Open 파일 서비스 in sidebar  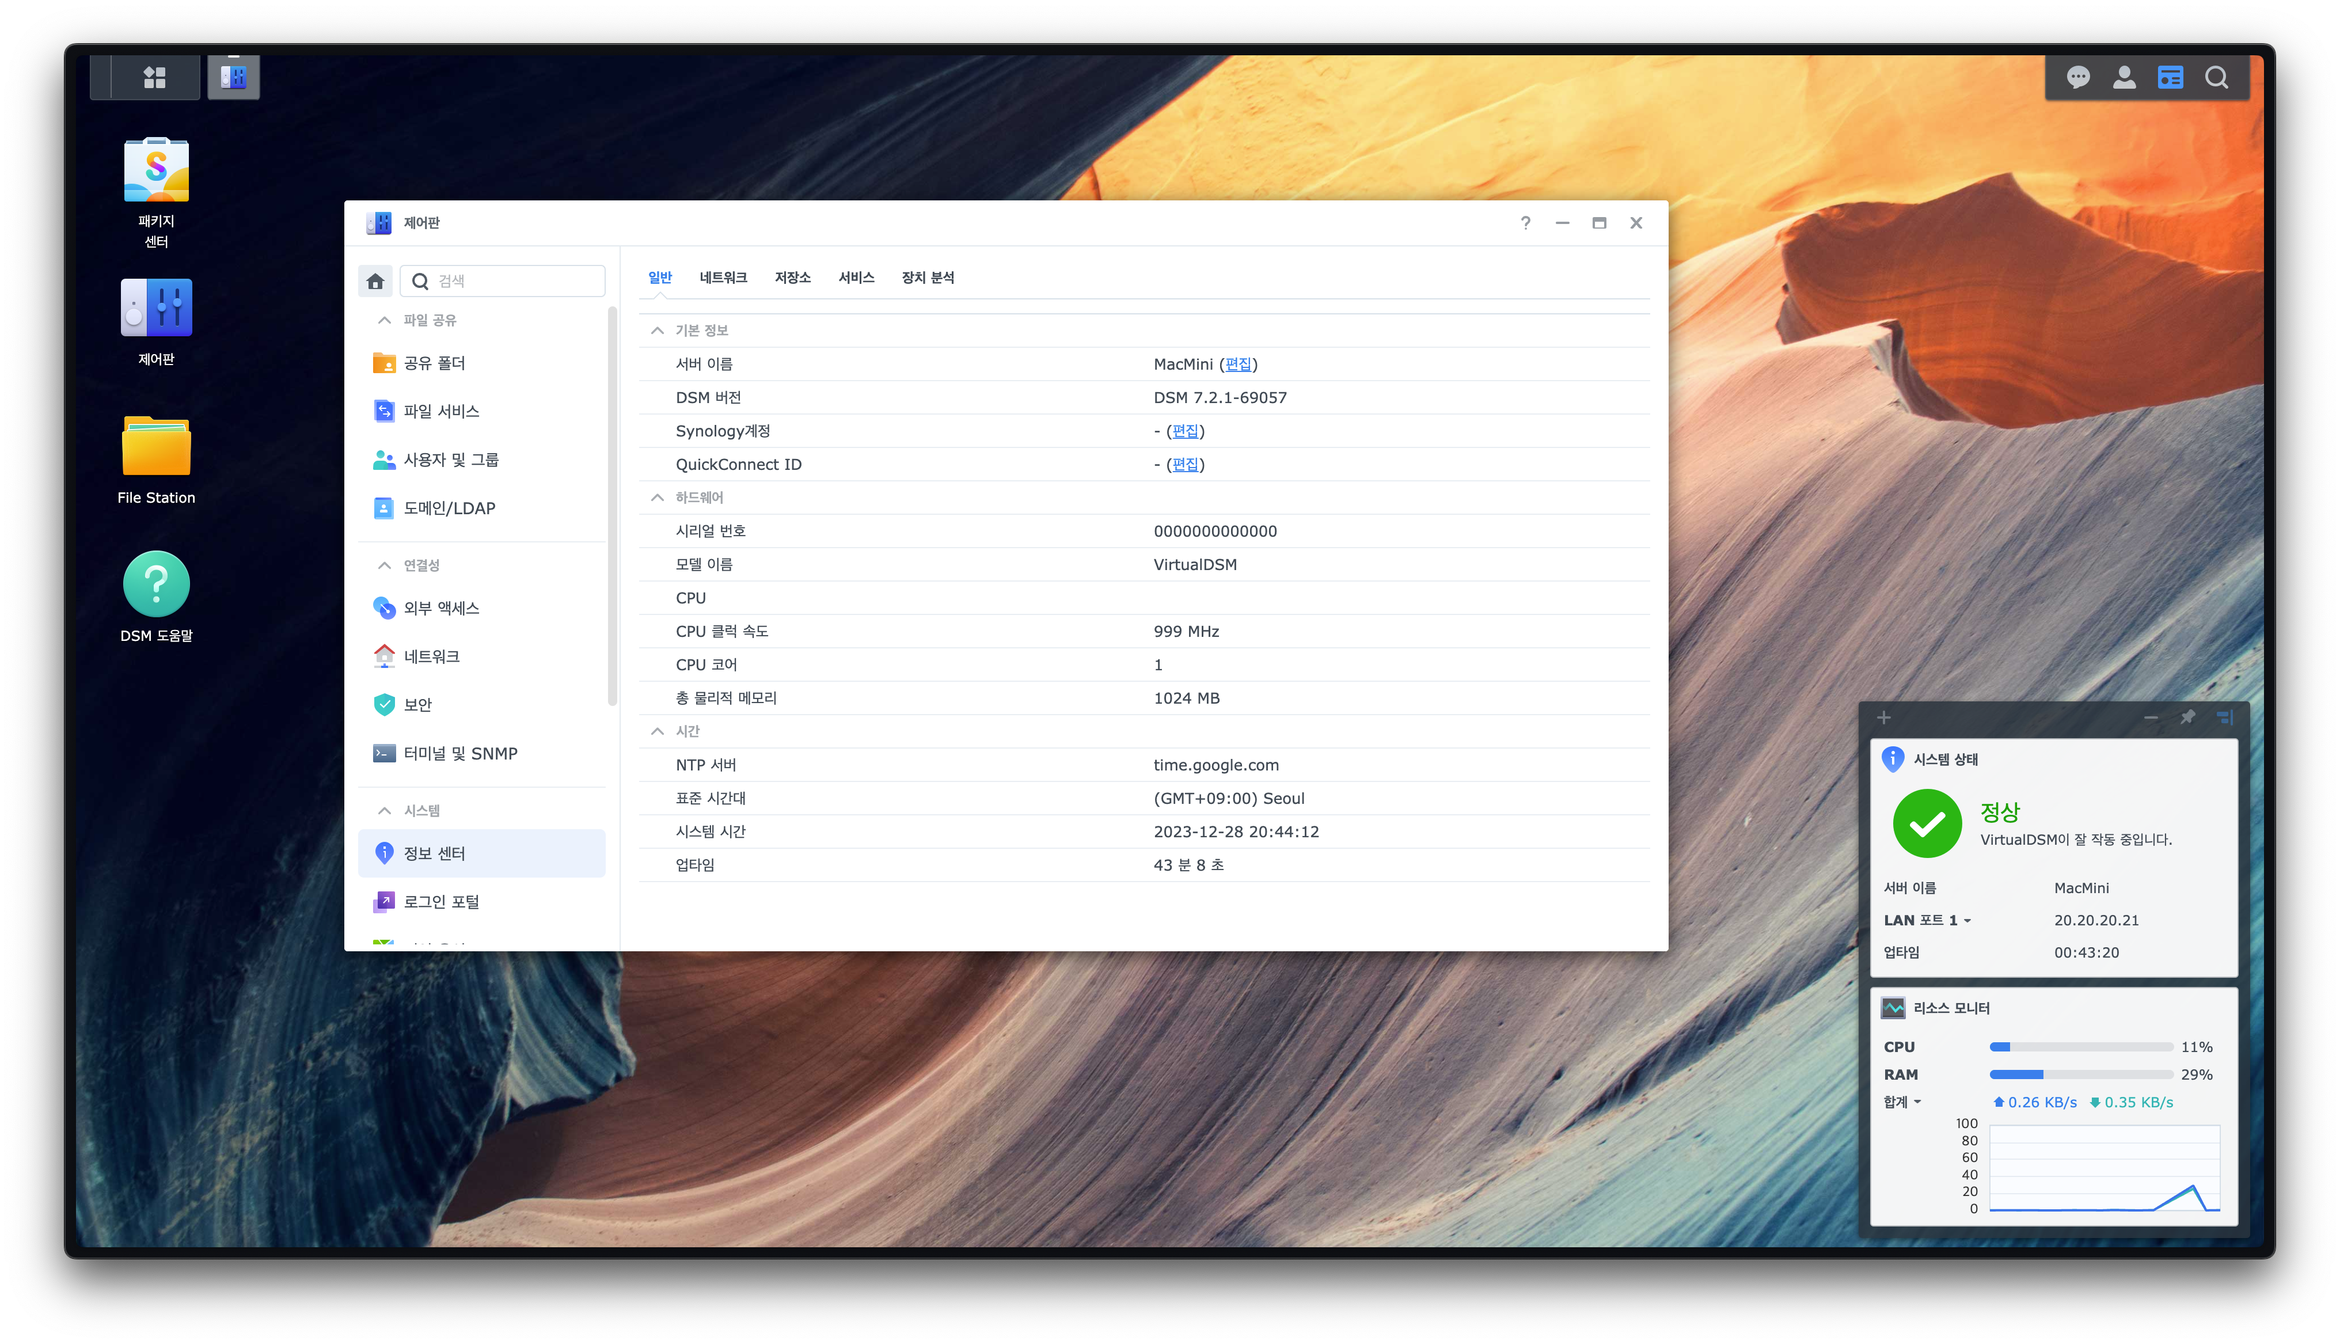point(482,411)
